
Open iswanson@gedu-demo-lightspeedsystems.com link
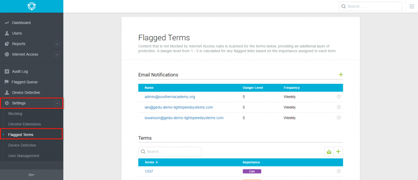point(184,118)
